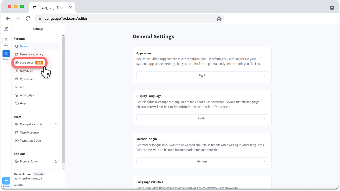Close the LanguageTool browser tab

pos(71,8)
